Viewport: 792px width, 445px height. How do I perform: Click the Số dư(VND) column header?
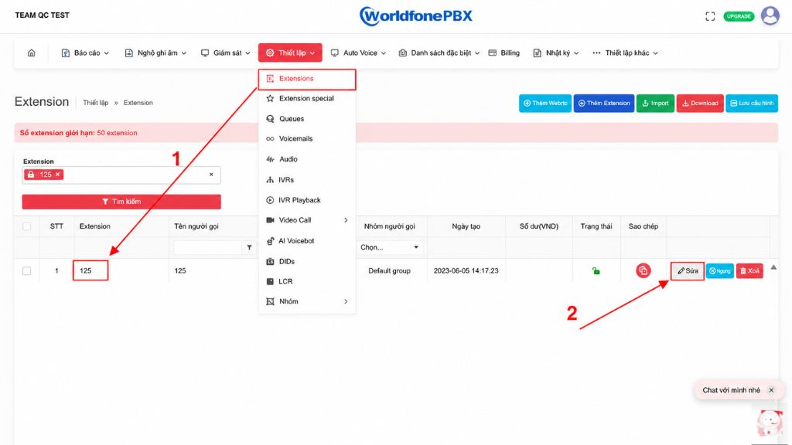(539, 226)
